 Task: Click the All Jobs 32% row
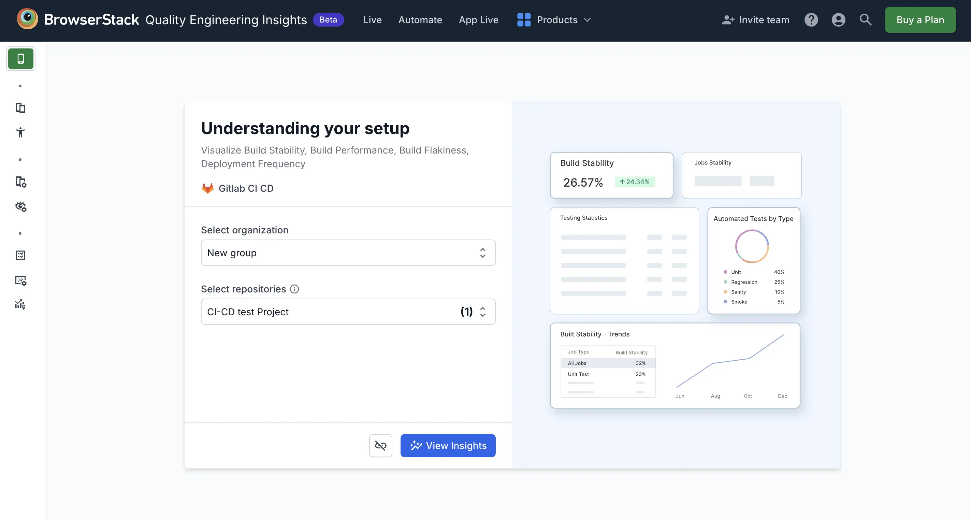pyautogui.click(x=608, y=363)
